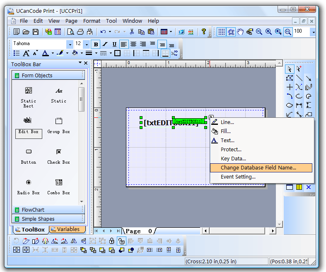Expand the FlowChart toolbox group
The image size is (326, 272).
pyautogui.click(x=48, y=210)
